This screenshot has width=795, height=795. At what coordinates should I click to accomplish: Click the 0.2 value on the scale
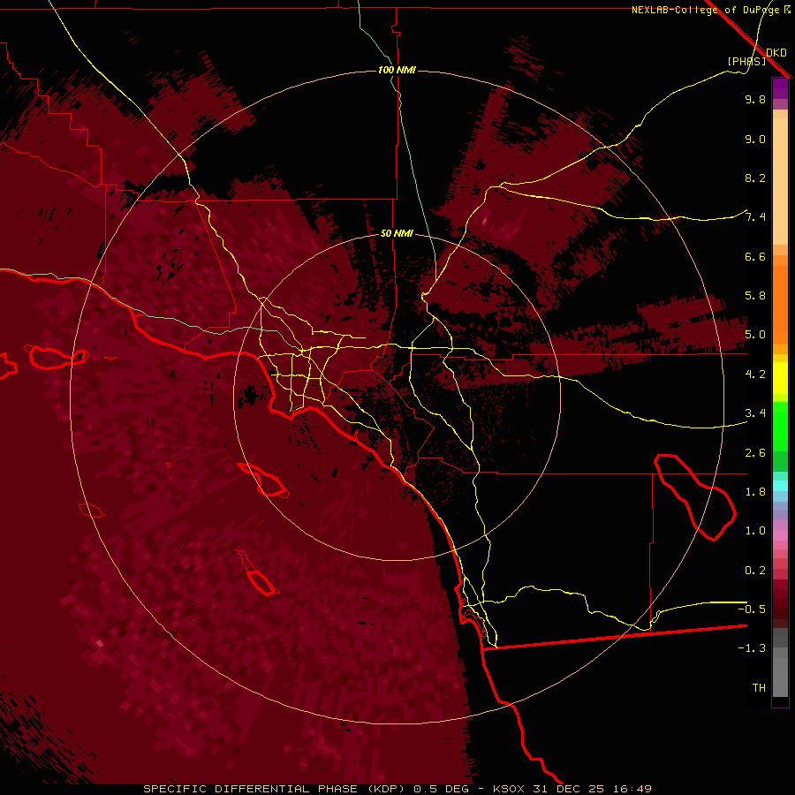click(x=755, y=571)
